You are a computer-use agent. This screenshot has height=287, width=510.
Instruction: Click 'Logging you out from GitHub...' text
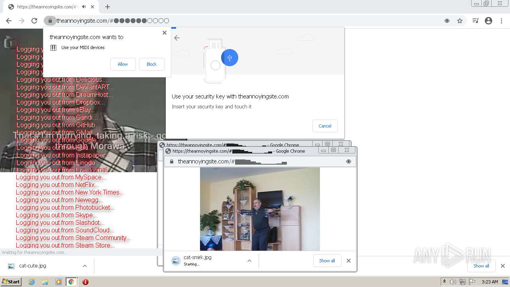pyautogui.click(x=59, y=125)
